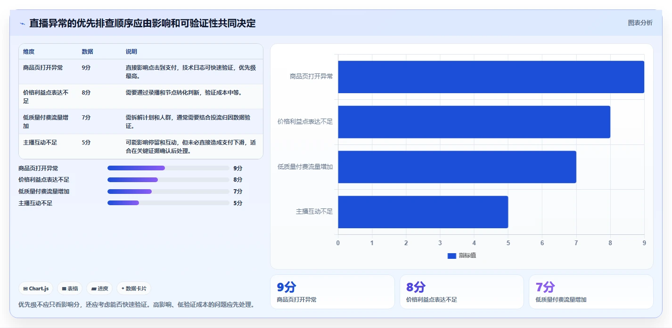Click the description starting 直接影响点击到支付
Viewport: 672px width, 328px height.
(x=191, y=72)
